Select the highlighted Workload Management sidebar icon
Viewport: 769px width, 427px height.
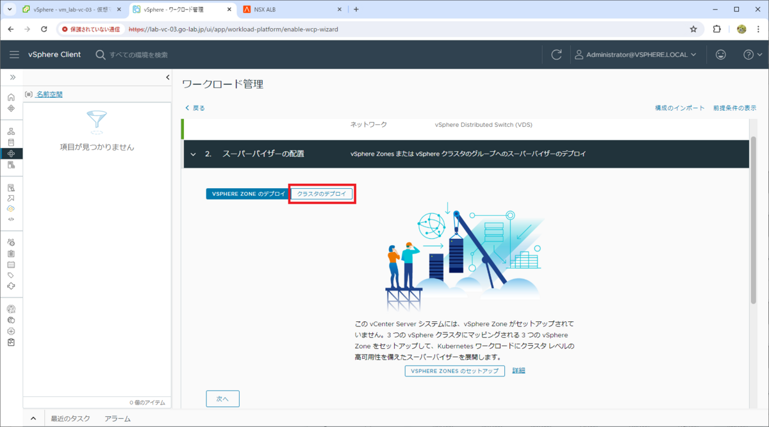11,154
